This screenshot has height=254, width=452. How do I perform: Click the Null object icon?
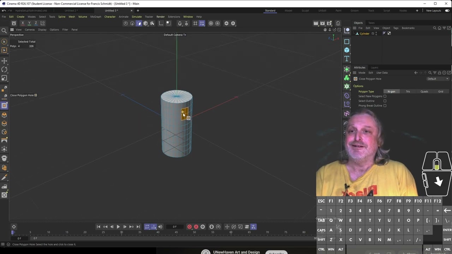pos(347,31)
